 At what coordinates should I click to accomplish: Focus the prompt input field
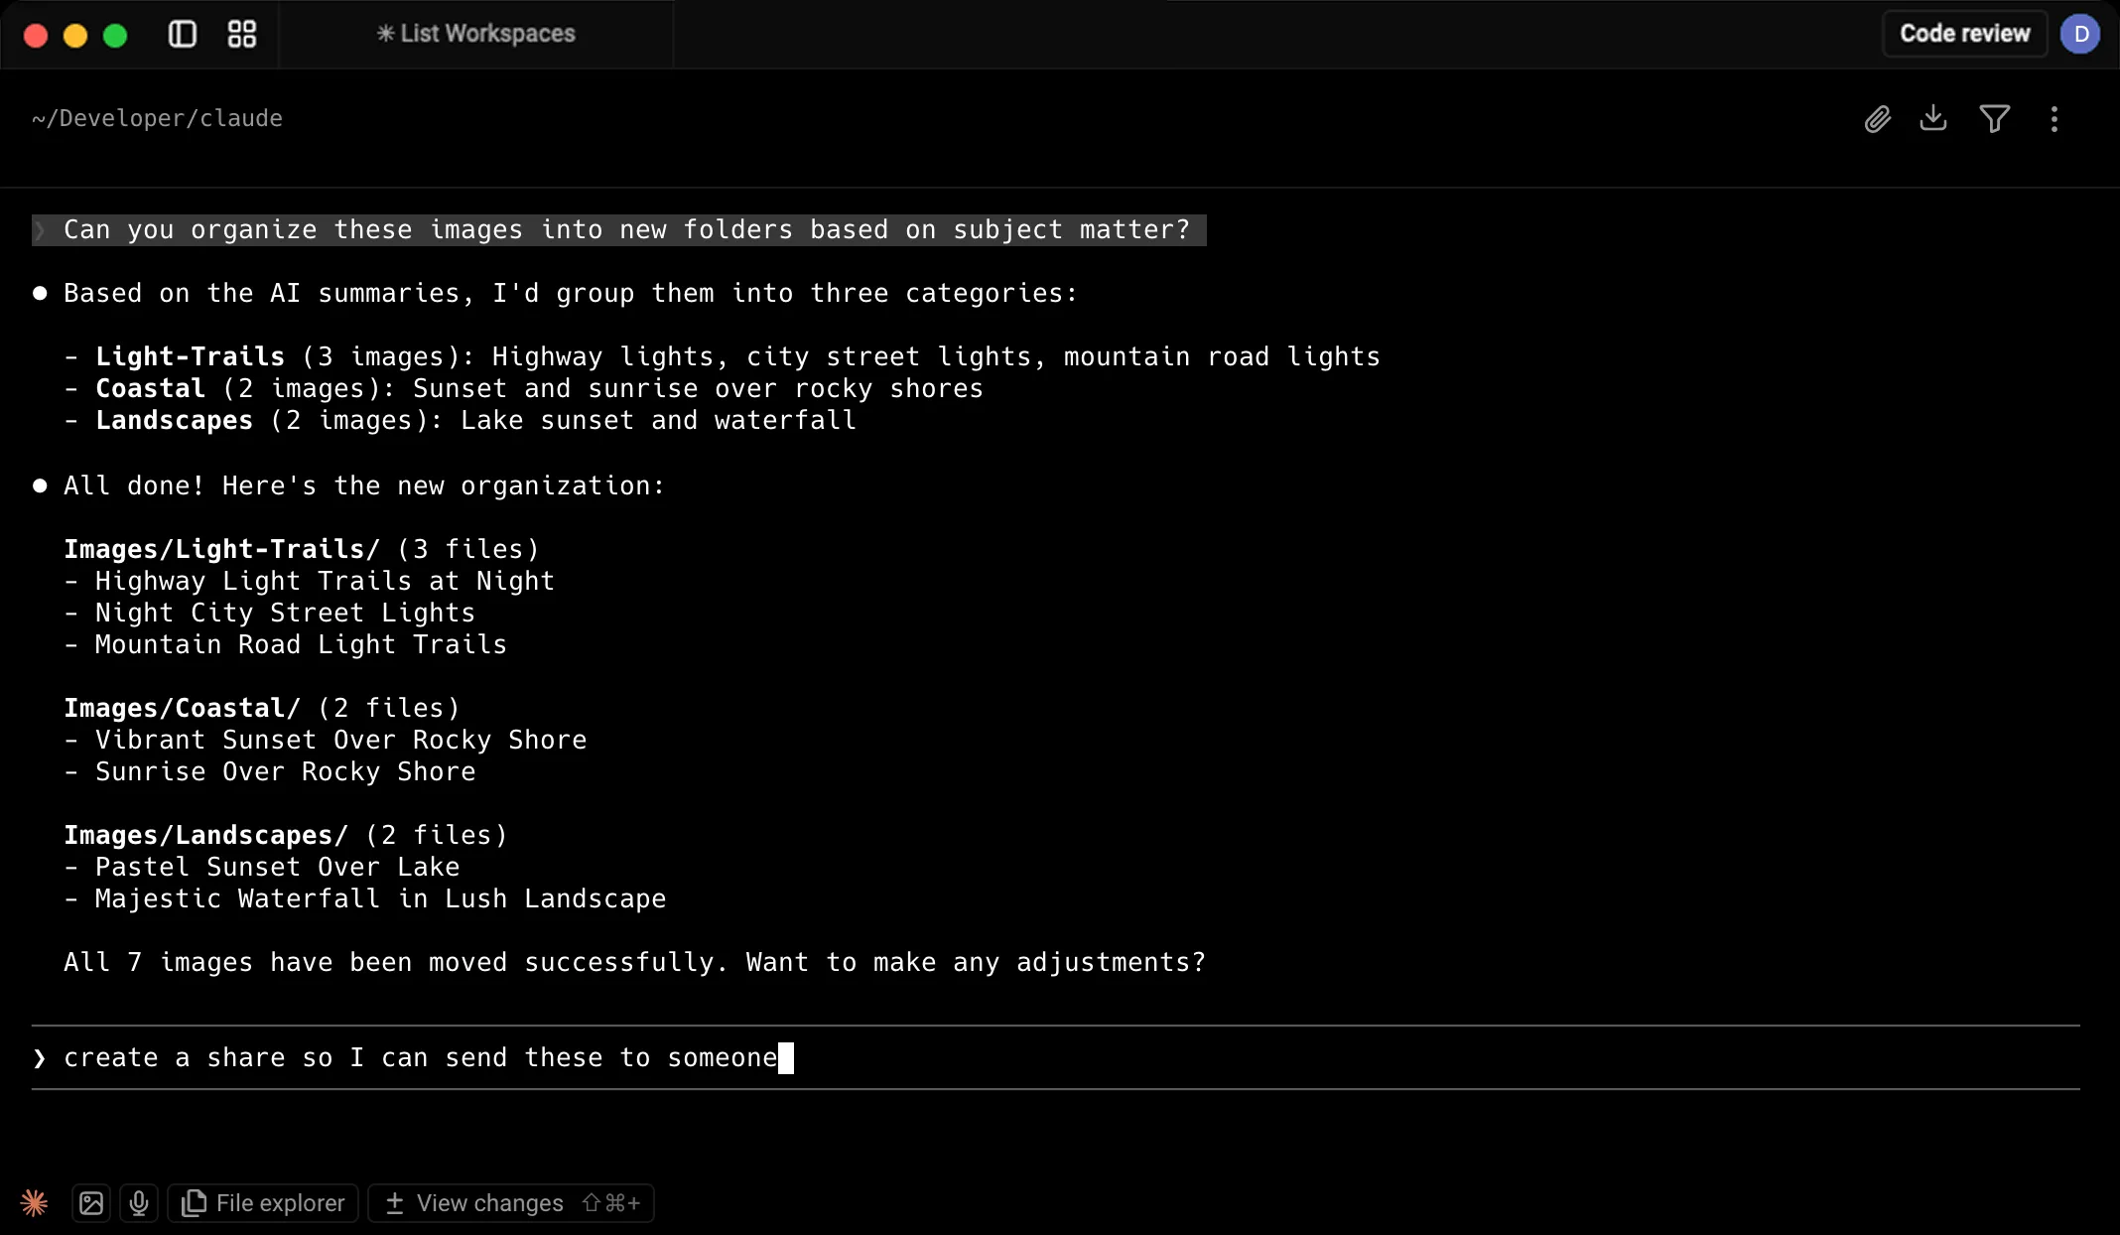click(x=993, y=1058)
